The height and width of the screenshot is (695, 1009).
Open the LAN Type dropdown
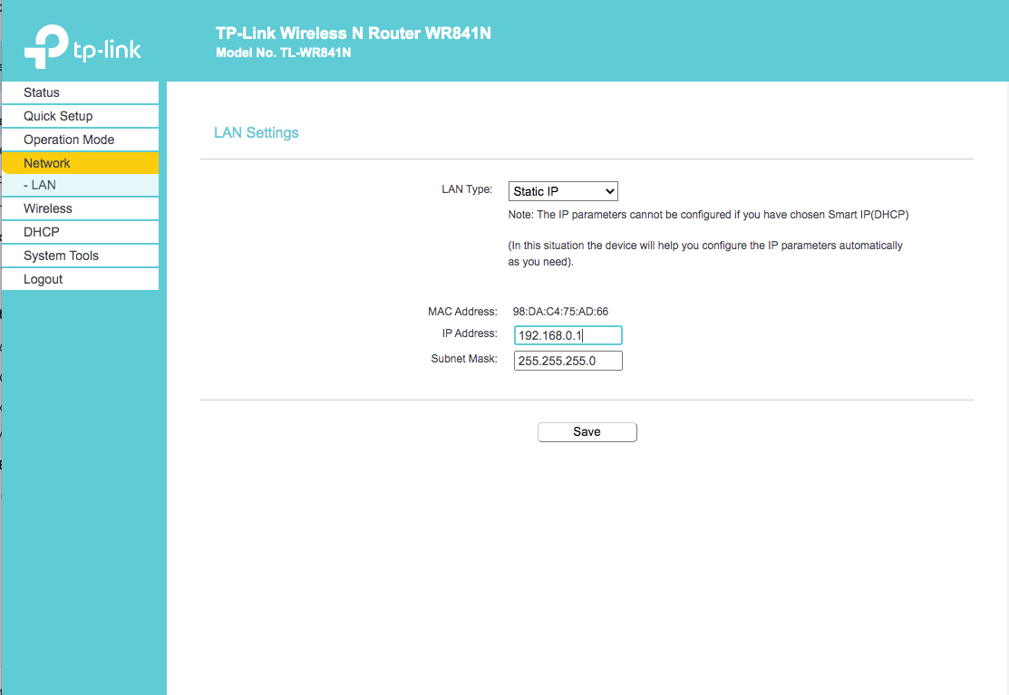click(x=563, y=191)
